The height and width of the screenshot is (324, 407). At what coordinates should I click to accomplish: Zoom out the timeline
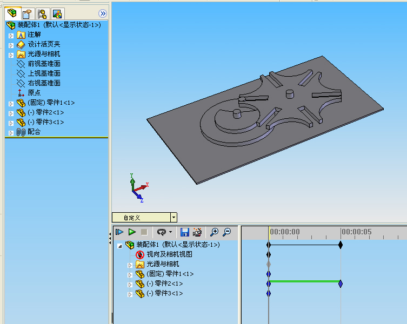(226, 232)
